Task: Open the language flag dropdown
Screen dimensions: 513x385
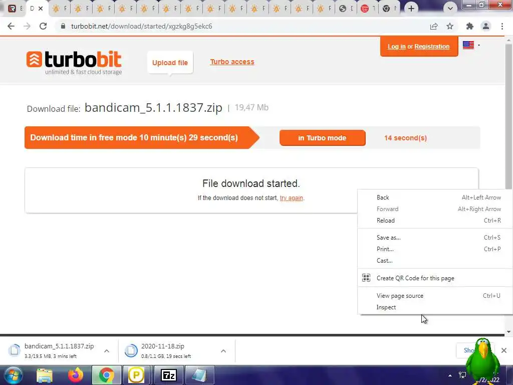Action: point(471,45)
